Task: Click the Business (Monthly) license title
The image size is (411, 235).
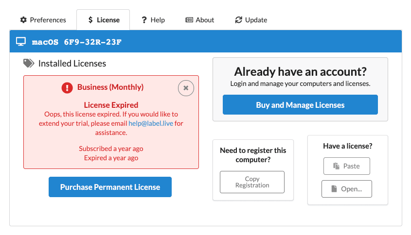Action: point(110,87)
